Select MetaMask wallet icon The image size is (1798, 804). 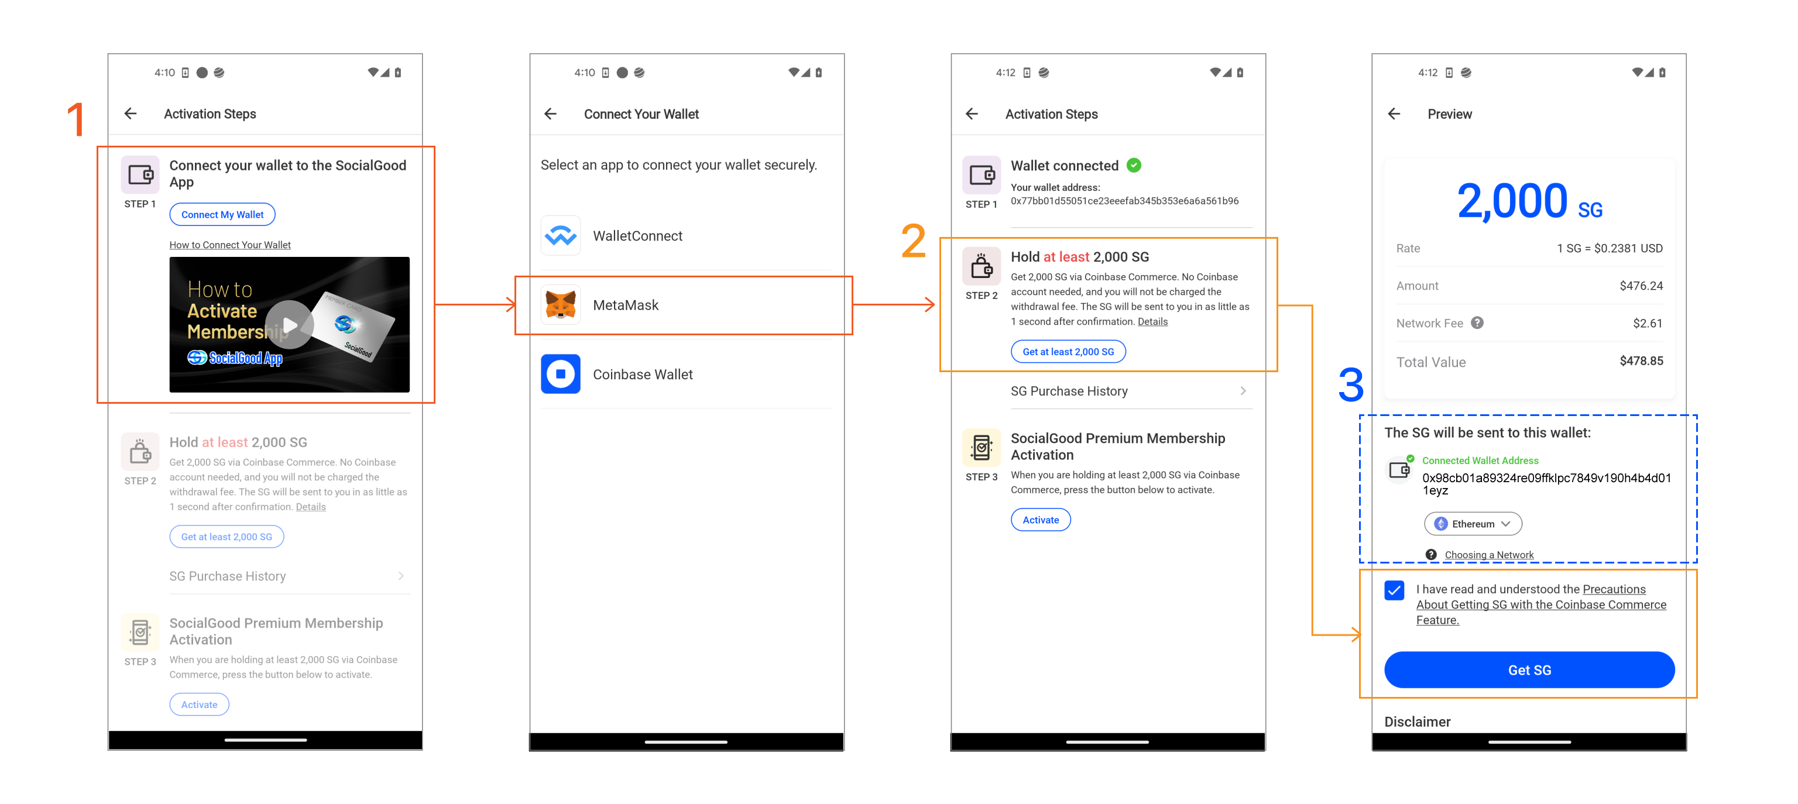(x=562, y=304)
